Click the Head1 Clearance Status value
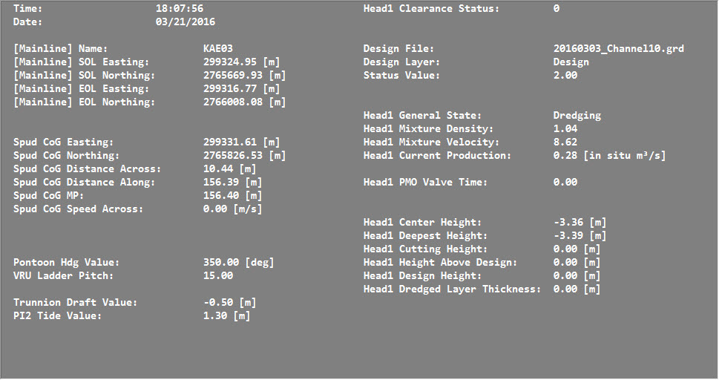719x380 pixels. click(557, 9)
